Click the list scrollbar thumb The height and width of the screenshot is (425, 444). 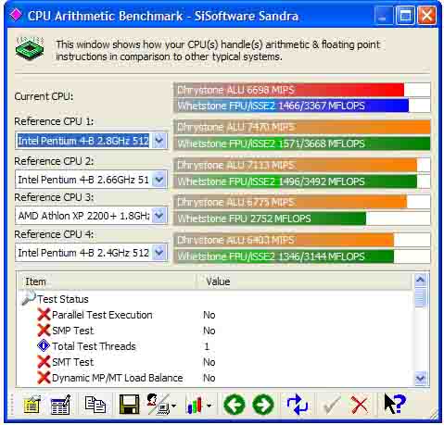(x=421, y=297)
